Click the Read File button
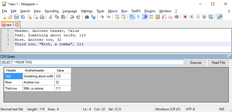232x112 pixels. click(x=218, y=63)
